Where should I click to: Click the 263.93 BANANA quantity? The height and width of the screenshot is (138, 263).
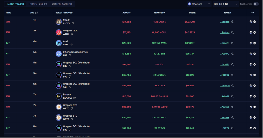click(159, 96)
